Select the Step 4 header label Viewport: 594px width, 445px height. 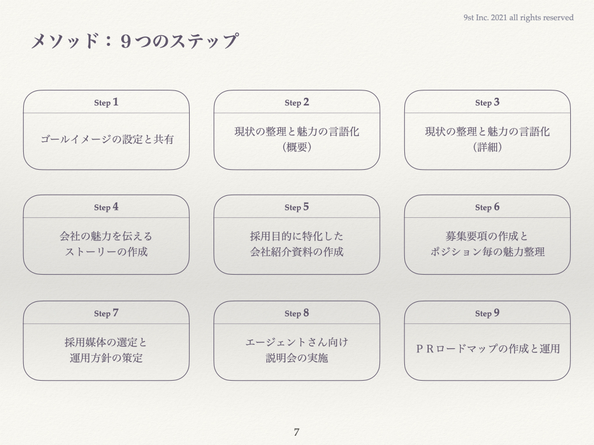[106, 207]
